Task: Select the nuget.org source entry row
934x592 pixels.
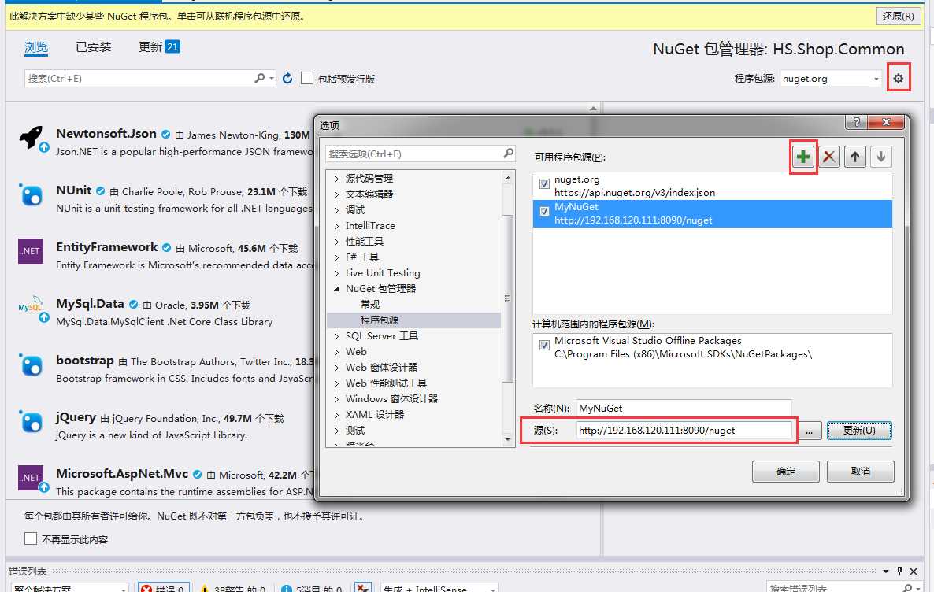Action: pos(713,186)
